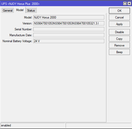
Task: Switch to the General tab
Action: pyautogui.click(x=8, y=11)
